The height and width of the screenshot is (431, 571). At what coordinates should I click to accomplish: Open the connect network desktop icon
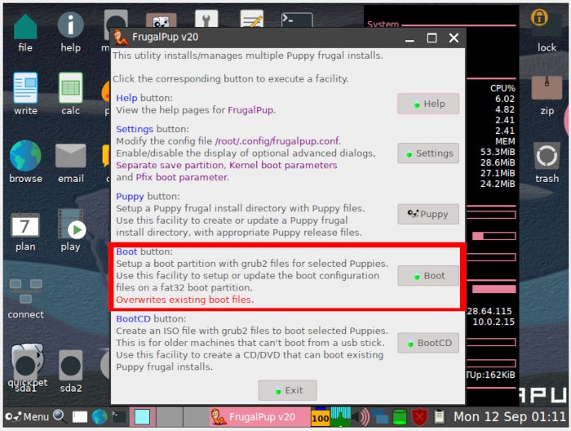(25, 291)
